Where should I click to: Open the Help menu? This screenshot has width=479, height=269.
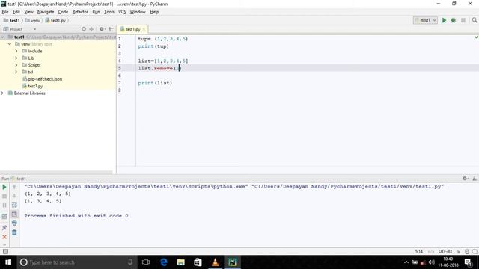coord(154,12)
